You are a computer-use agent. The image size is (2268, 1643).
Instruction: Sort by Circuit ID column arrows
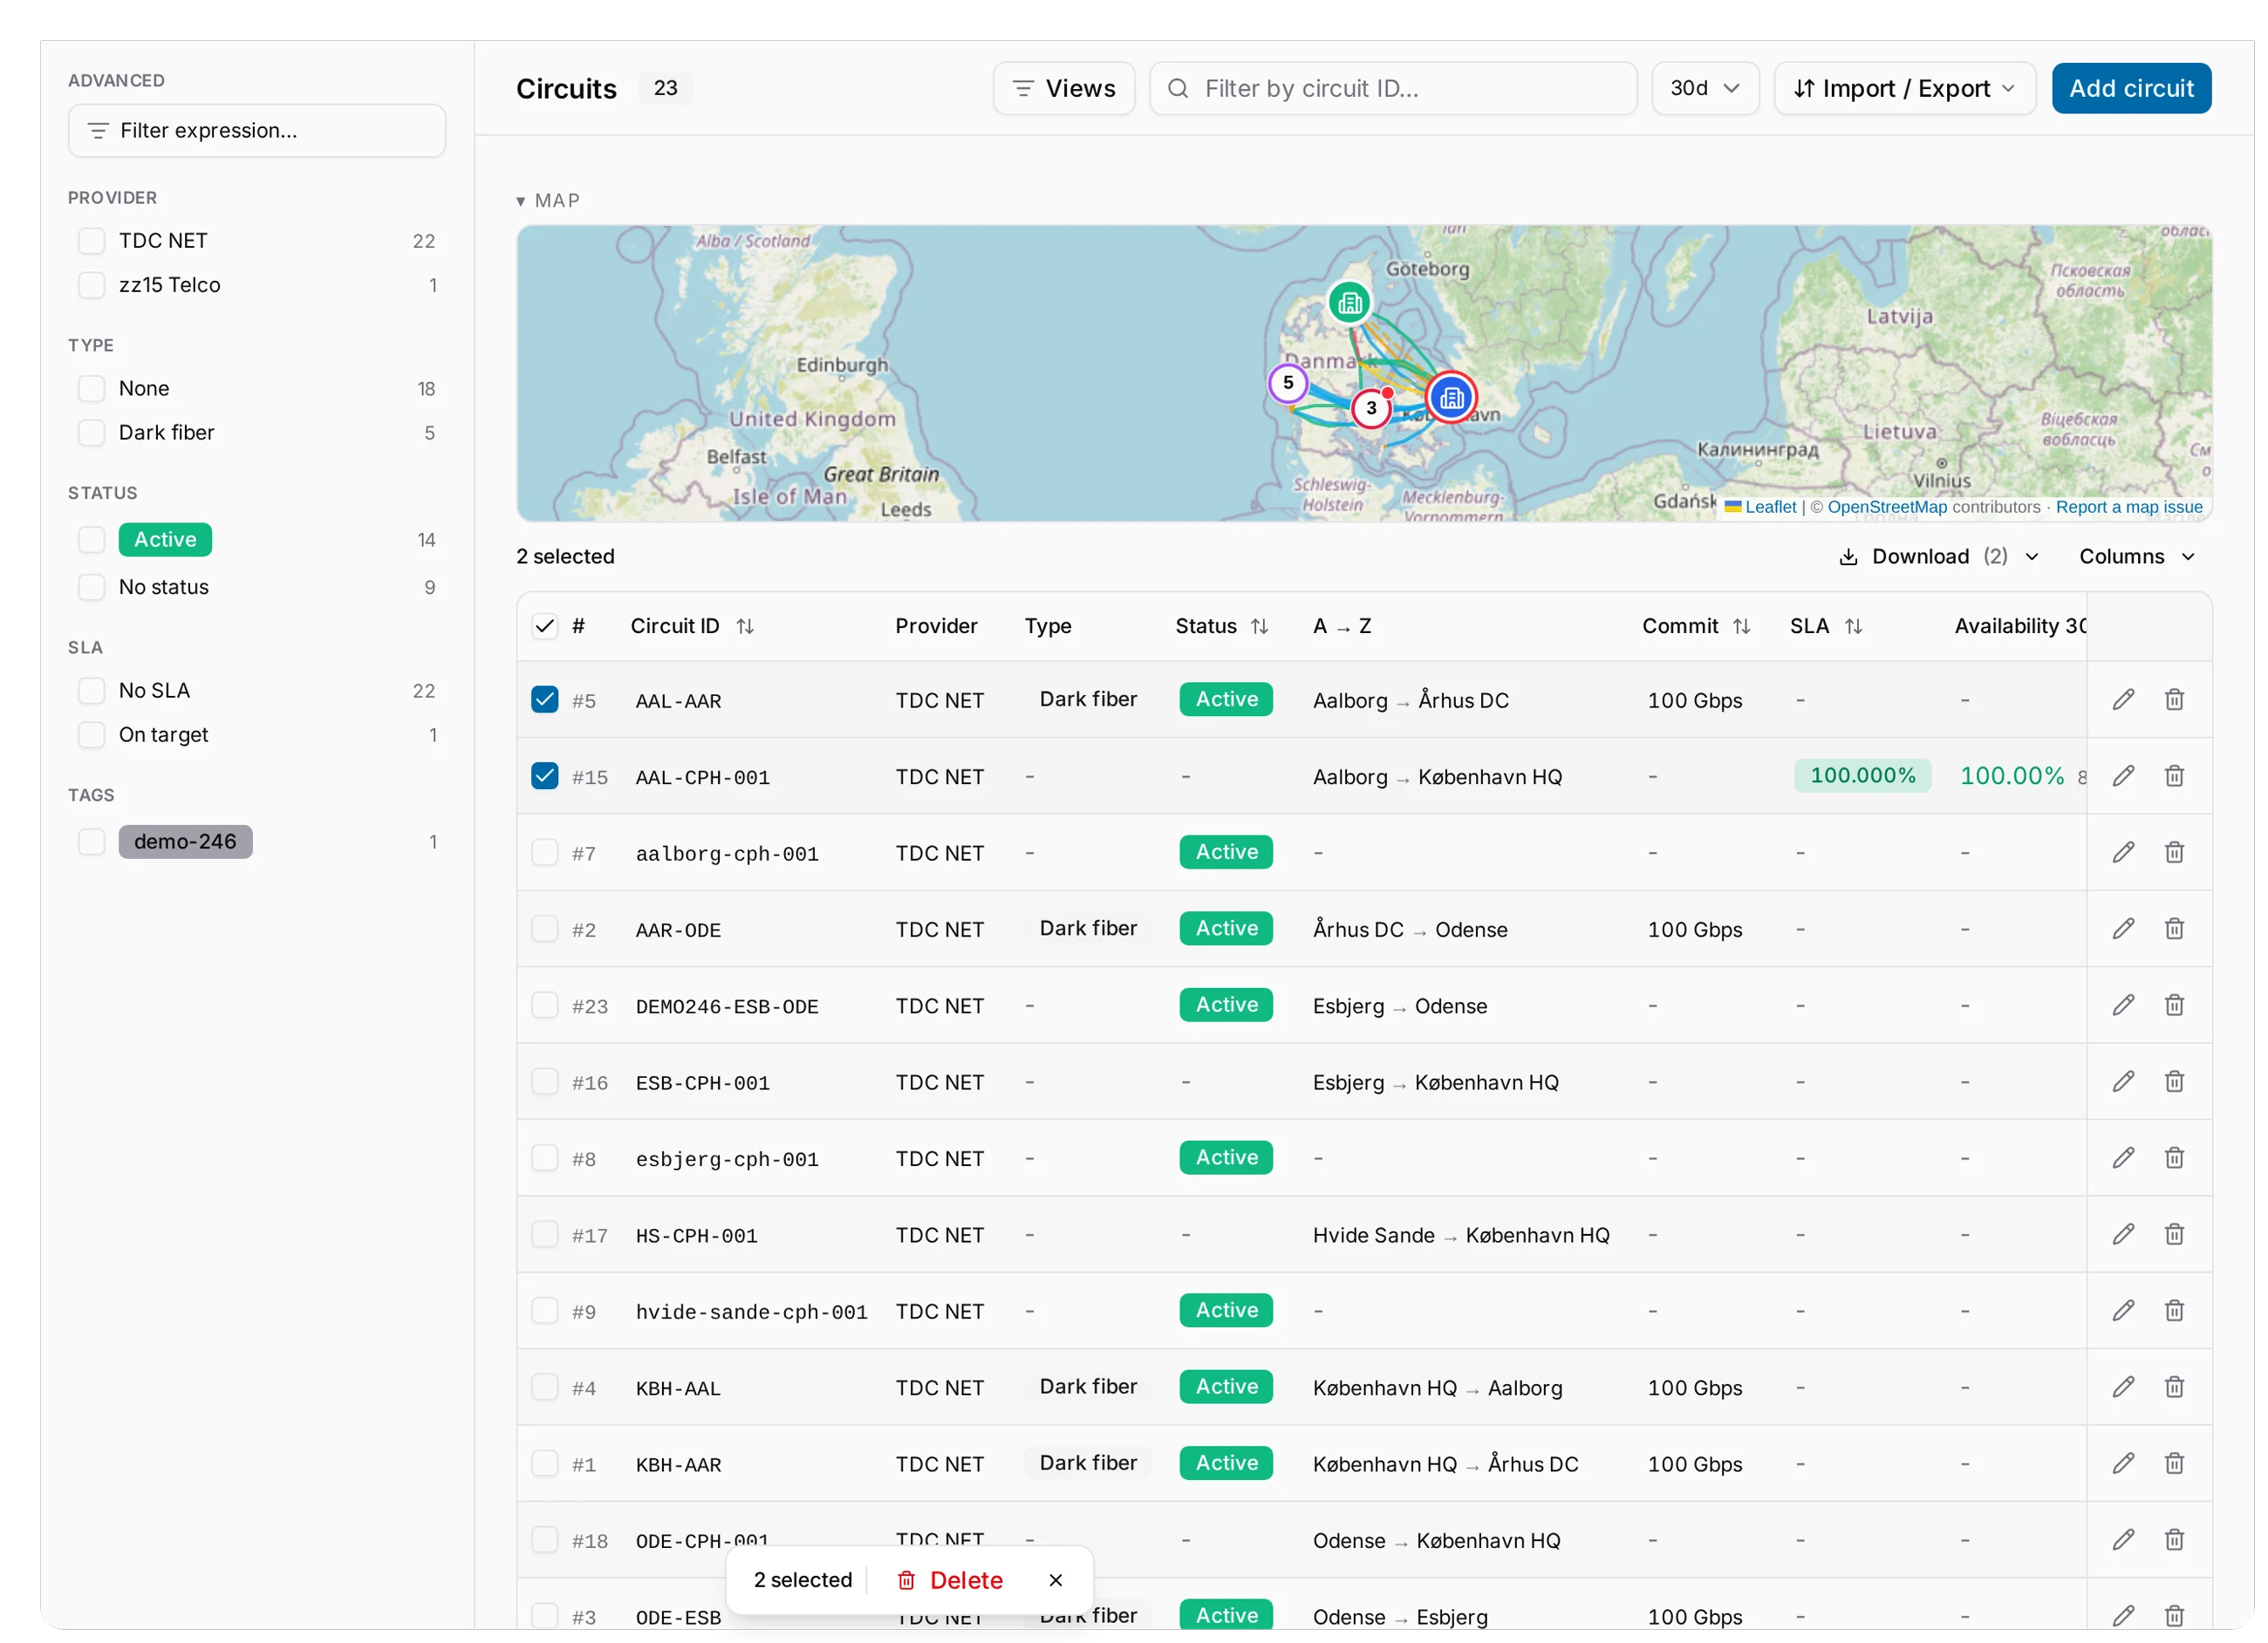745,627
